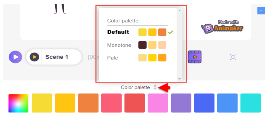Click the Animaker watermark logo
The height and width of the screenshot is (117, 268).
click(x=222, y=27)
